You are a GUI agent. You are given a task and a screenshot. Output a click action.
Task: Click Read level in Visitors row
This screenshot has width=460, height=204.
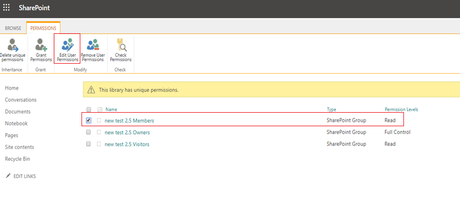coord(390,144)
